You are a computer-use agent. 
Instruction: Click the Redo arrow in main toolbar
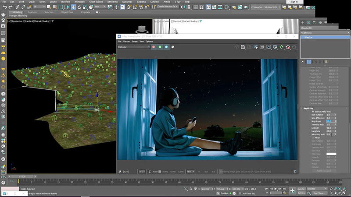pyautogui.click(x=10, y=7)
